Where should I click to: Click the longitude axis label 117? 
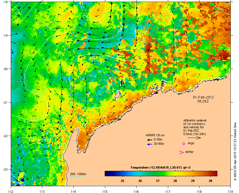point(168,191)
